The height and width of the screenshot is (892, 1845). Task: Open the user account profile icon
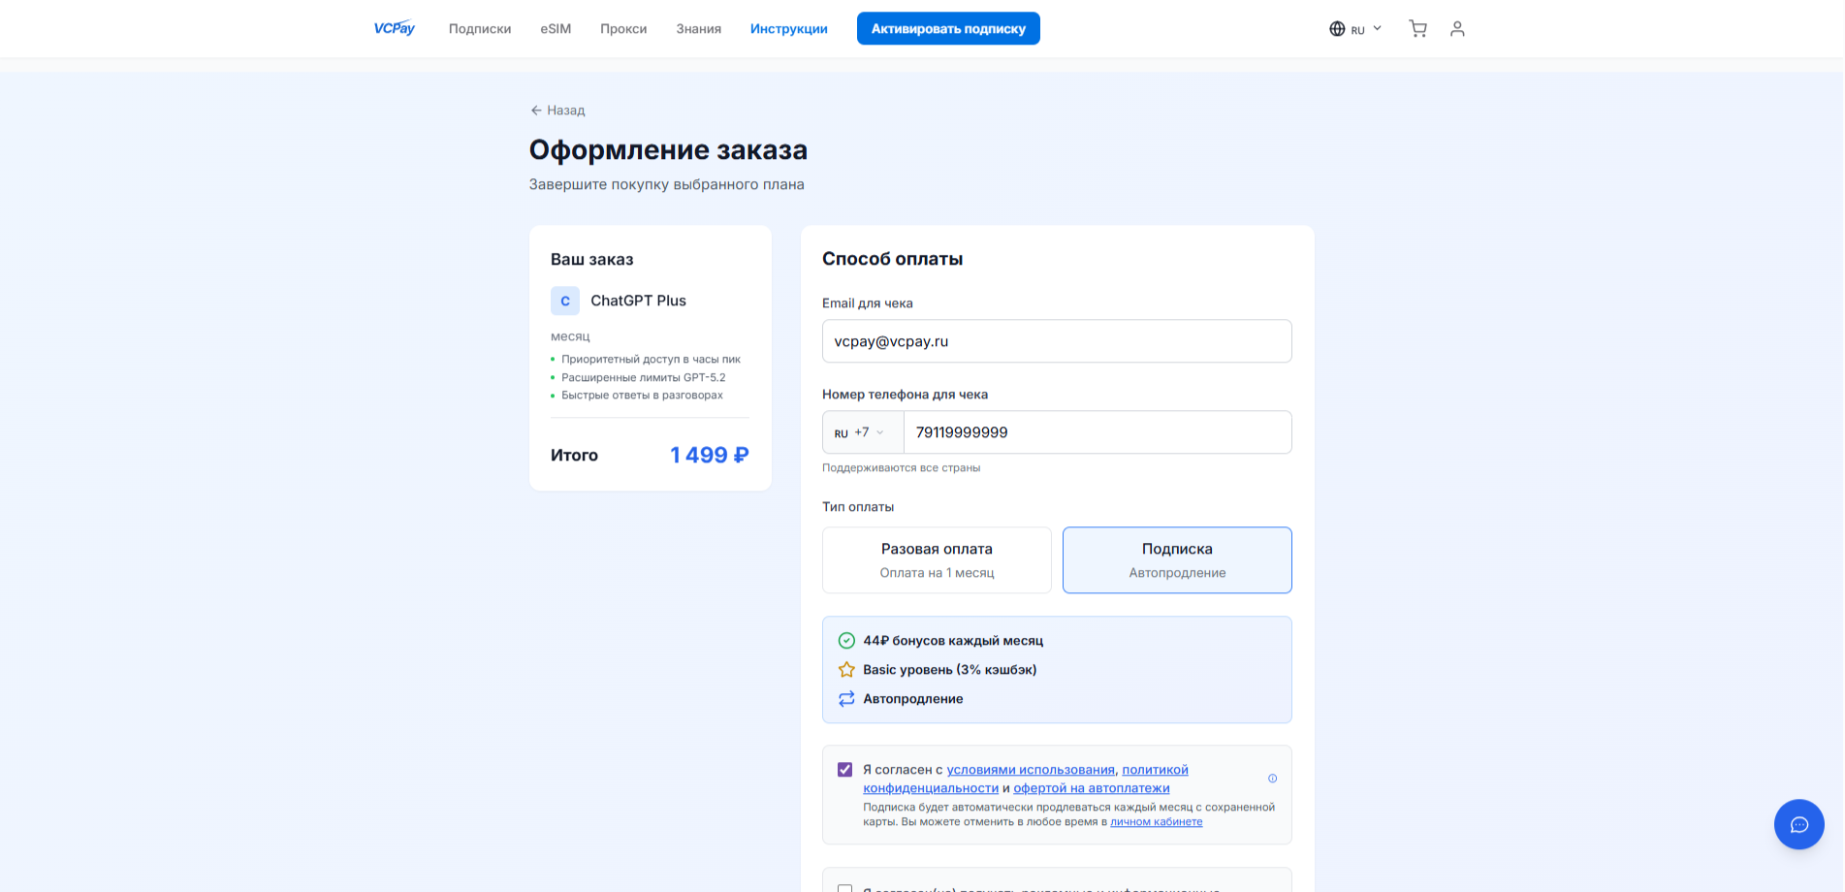click(x=1457, y=29)
